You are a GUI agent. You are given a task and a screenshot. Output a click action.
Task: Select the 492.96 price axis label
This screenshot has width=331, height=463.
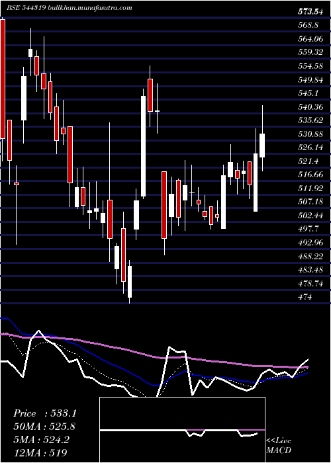(310, 243)
